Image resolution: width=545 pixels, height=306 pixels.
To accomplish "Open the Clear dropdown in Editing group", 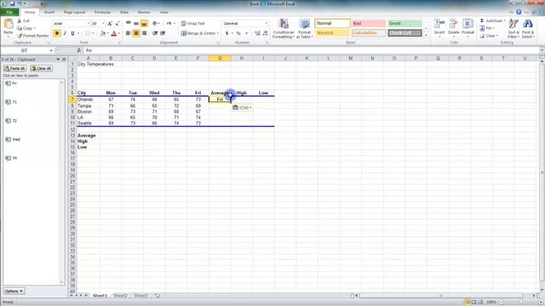I will click(x=490, y=36).
